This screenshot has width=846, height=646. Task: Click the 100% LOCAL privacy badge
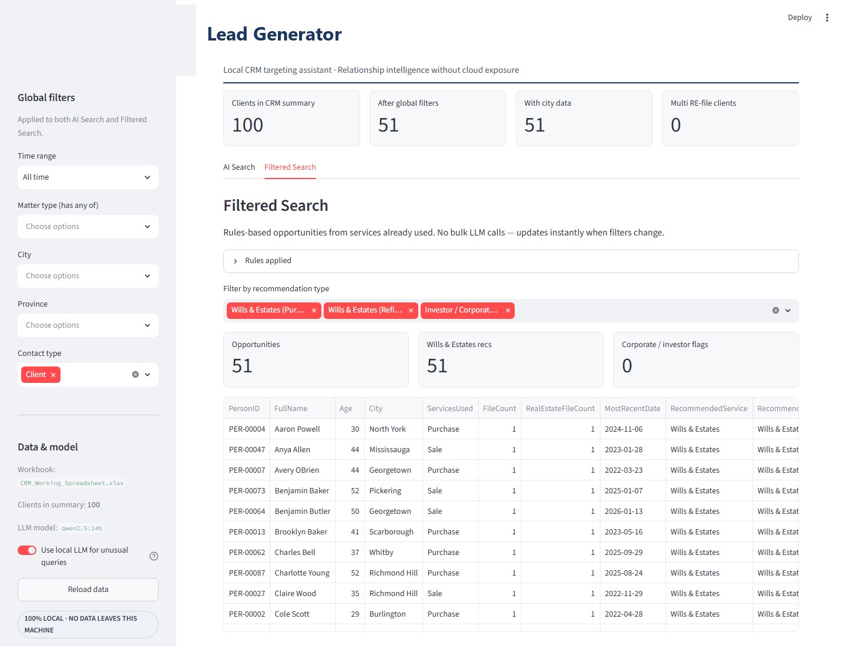(88, 624)
